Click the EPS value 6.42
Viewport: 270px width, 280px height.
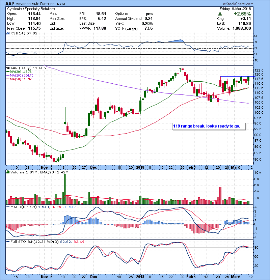point(102,19)
